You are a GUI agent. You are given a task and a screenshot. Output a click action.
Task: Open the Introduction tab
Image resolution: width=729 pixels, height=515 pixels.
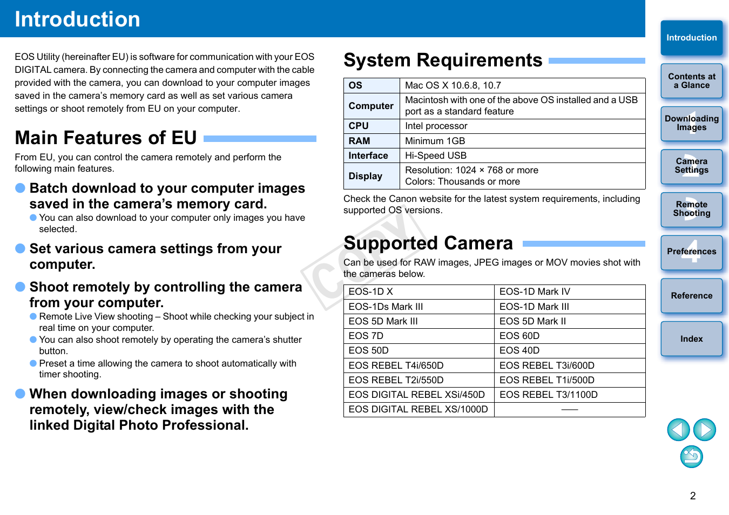[x=692, y=38]
